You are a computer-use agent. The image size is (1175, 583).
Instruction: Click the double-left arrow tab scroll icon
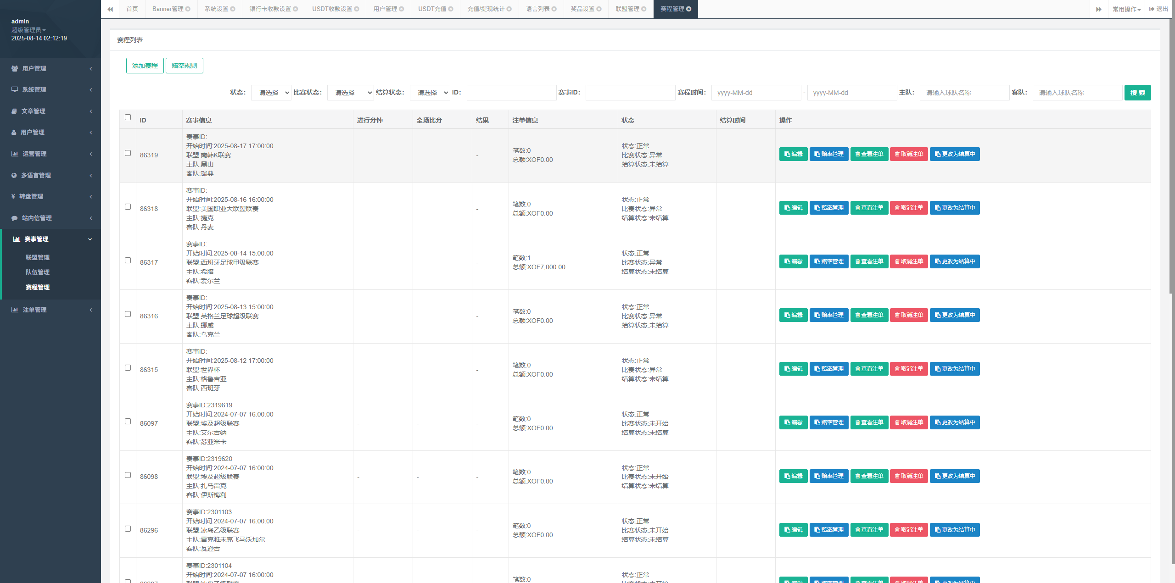point(110,9)
